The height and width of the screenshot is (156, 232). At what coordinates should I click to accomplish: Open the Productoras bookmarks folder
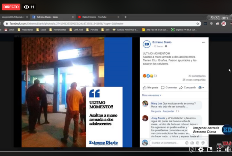tap(25, 30)
